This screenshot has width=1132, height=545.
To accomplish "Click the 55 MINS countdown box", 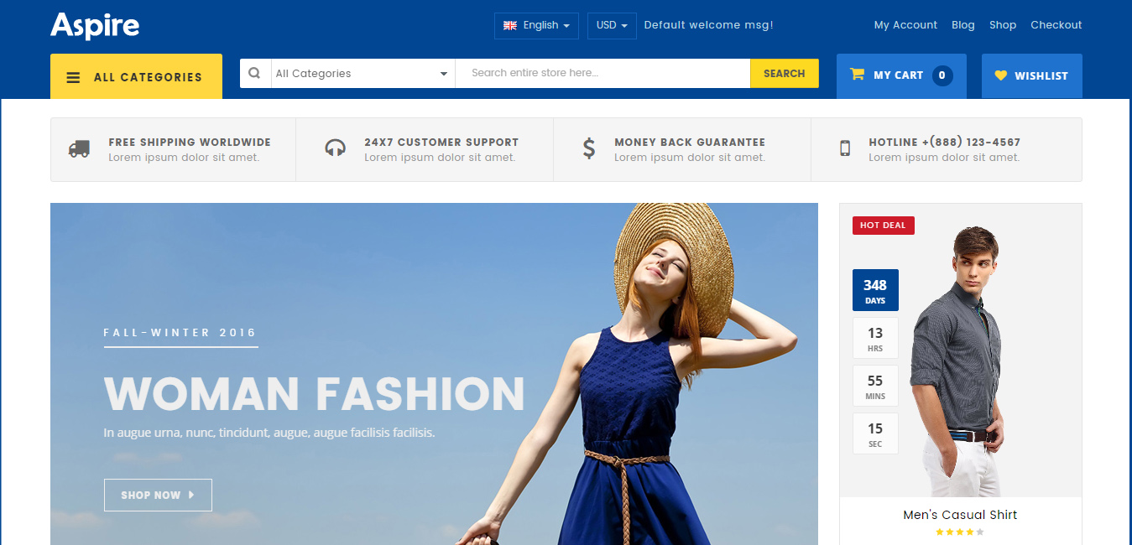I will (x=875, y=386).
